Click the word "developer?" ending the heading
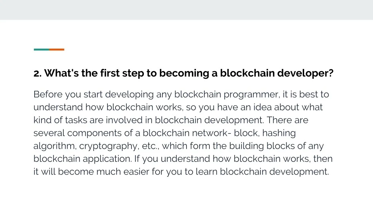 click(305, 73)
